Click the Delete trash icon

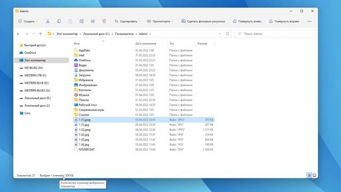104,21
